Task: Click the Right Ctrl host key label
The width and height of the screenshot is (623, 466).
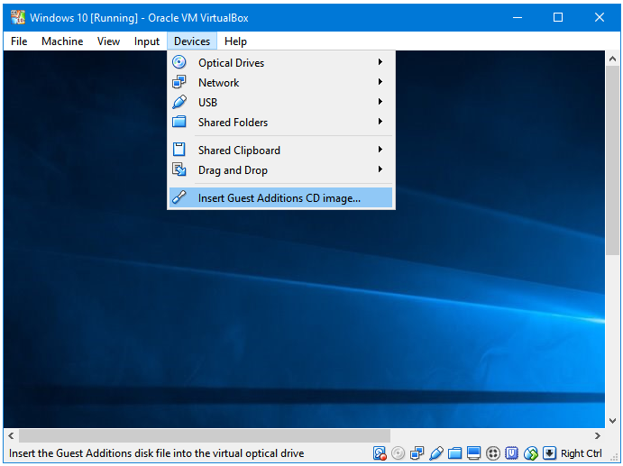Action: click(582, 453)
